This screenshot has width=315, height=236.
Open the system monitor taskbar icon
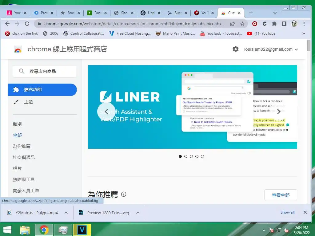pos(63,230)
